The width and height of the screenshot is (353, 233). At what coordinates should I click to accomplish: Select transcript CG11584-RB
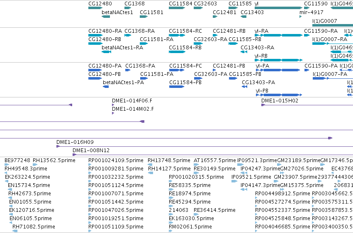pos(177,52)
